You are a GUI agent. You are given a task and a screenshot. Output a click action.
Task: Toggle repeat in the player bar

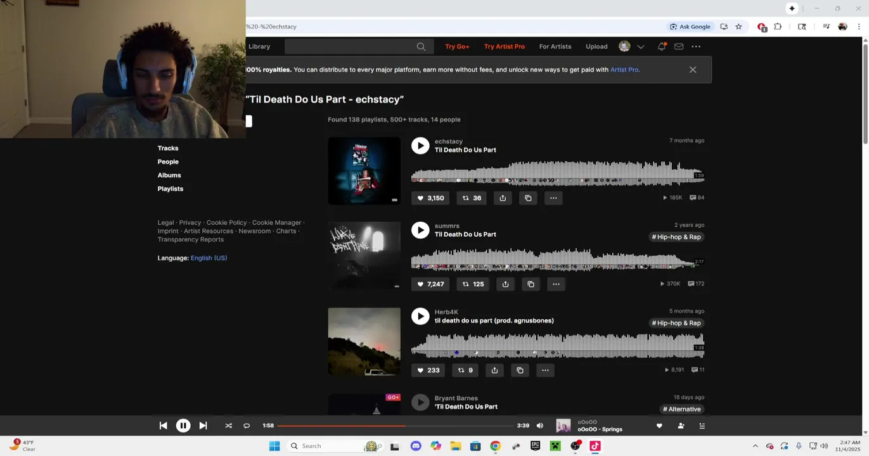[x=247, y=426]
